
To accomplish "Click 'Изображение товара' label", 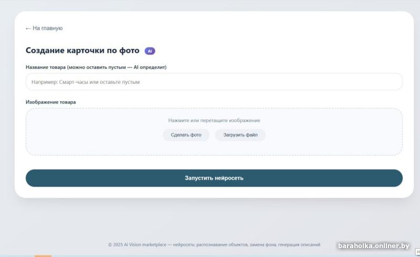I will point(50,102).
